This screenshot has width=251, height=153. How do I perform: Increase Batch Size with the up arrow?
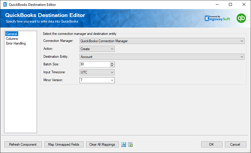112,63
